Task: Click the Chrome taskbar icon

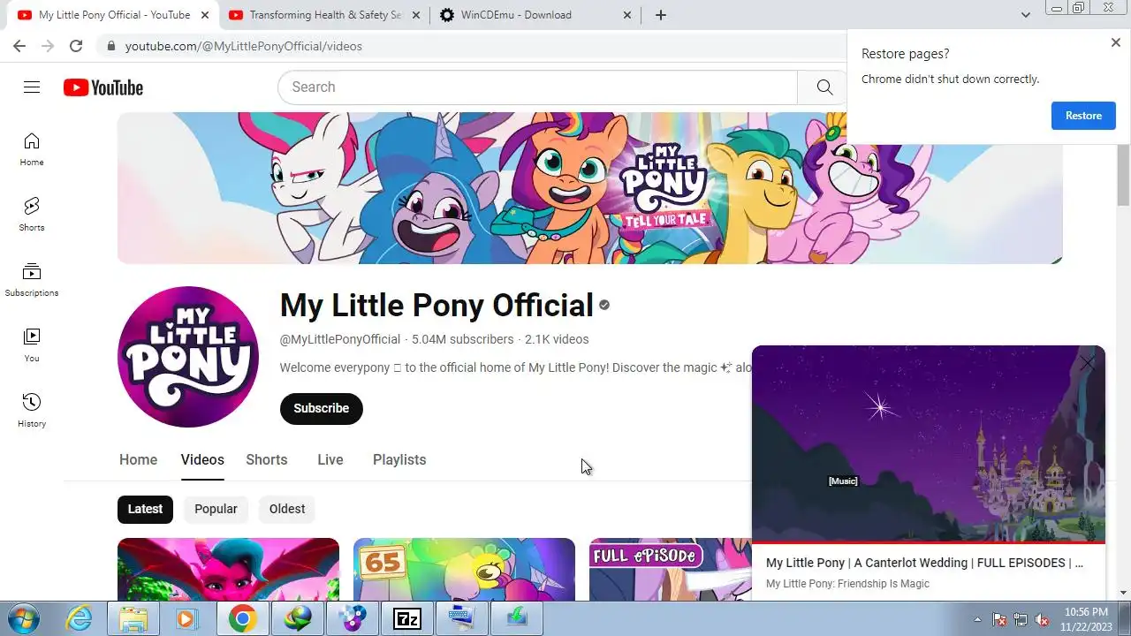Action: [x=242, y=618]
